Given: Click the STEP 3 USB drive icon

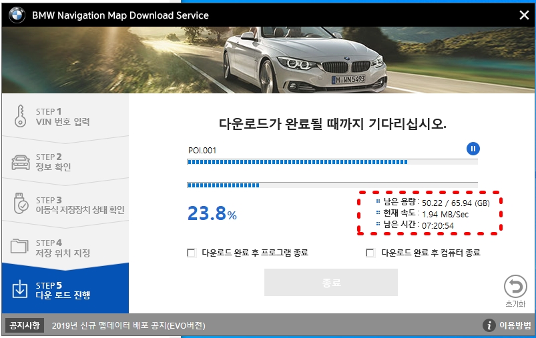Looking at the screenshot, I should (21, 203).
